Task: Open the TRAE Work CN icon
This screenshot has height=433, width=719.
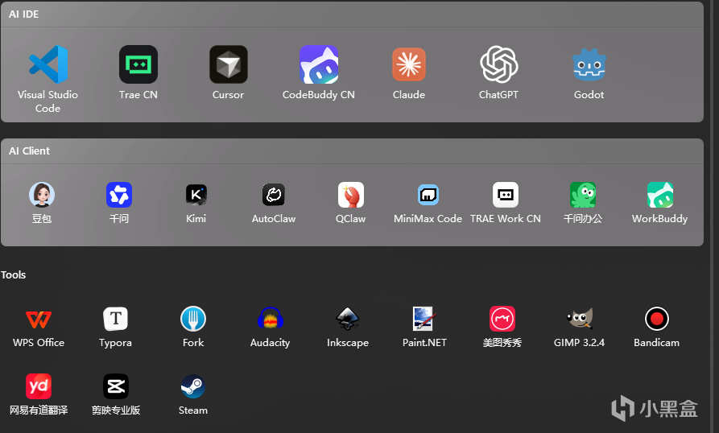Action: (x=506, y=195)
